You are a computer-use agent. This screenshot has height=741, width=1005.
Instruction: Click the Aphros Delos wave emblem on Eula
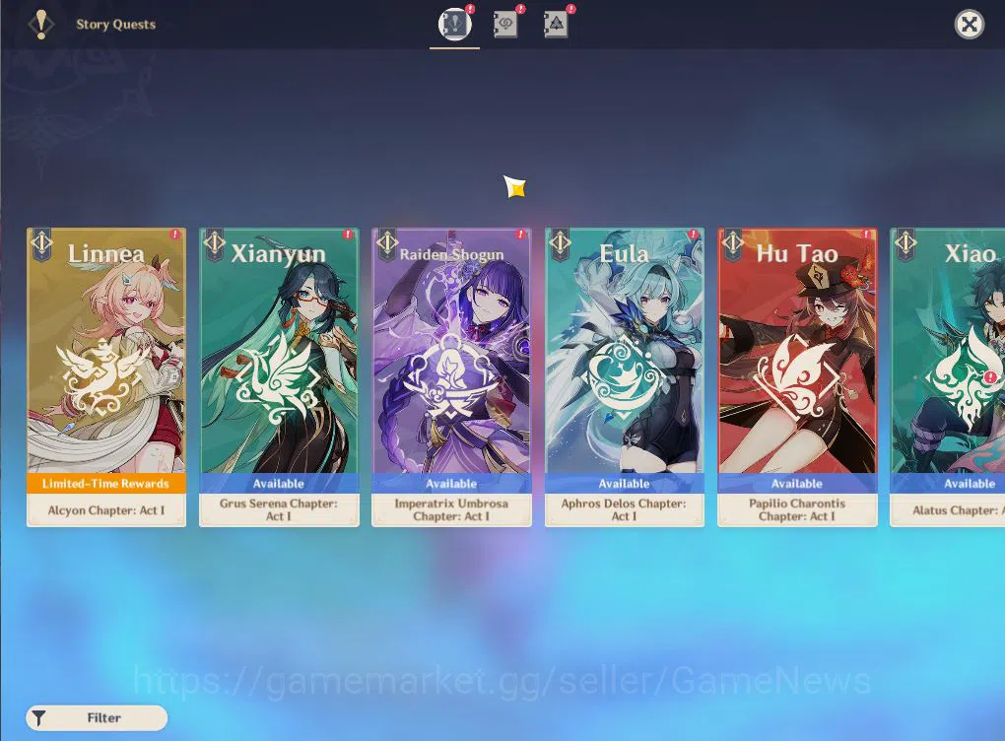[624, 378]
